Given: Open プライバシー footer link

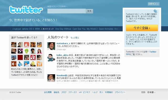Looking at the screenshot, I should tap(120, 92).
